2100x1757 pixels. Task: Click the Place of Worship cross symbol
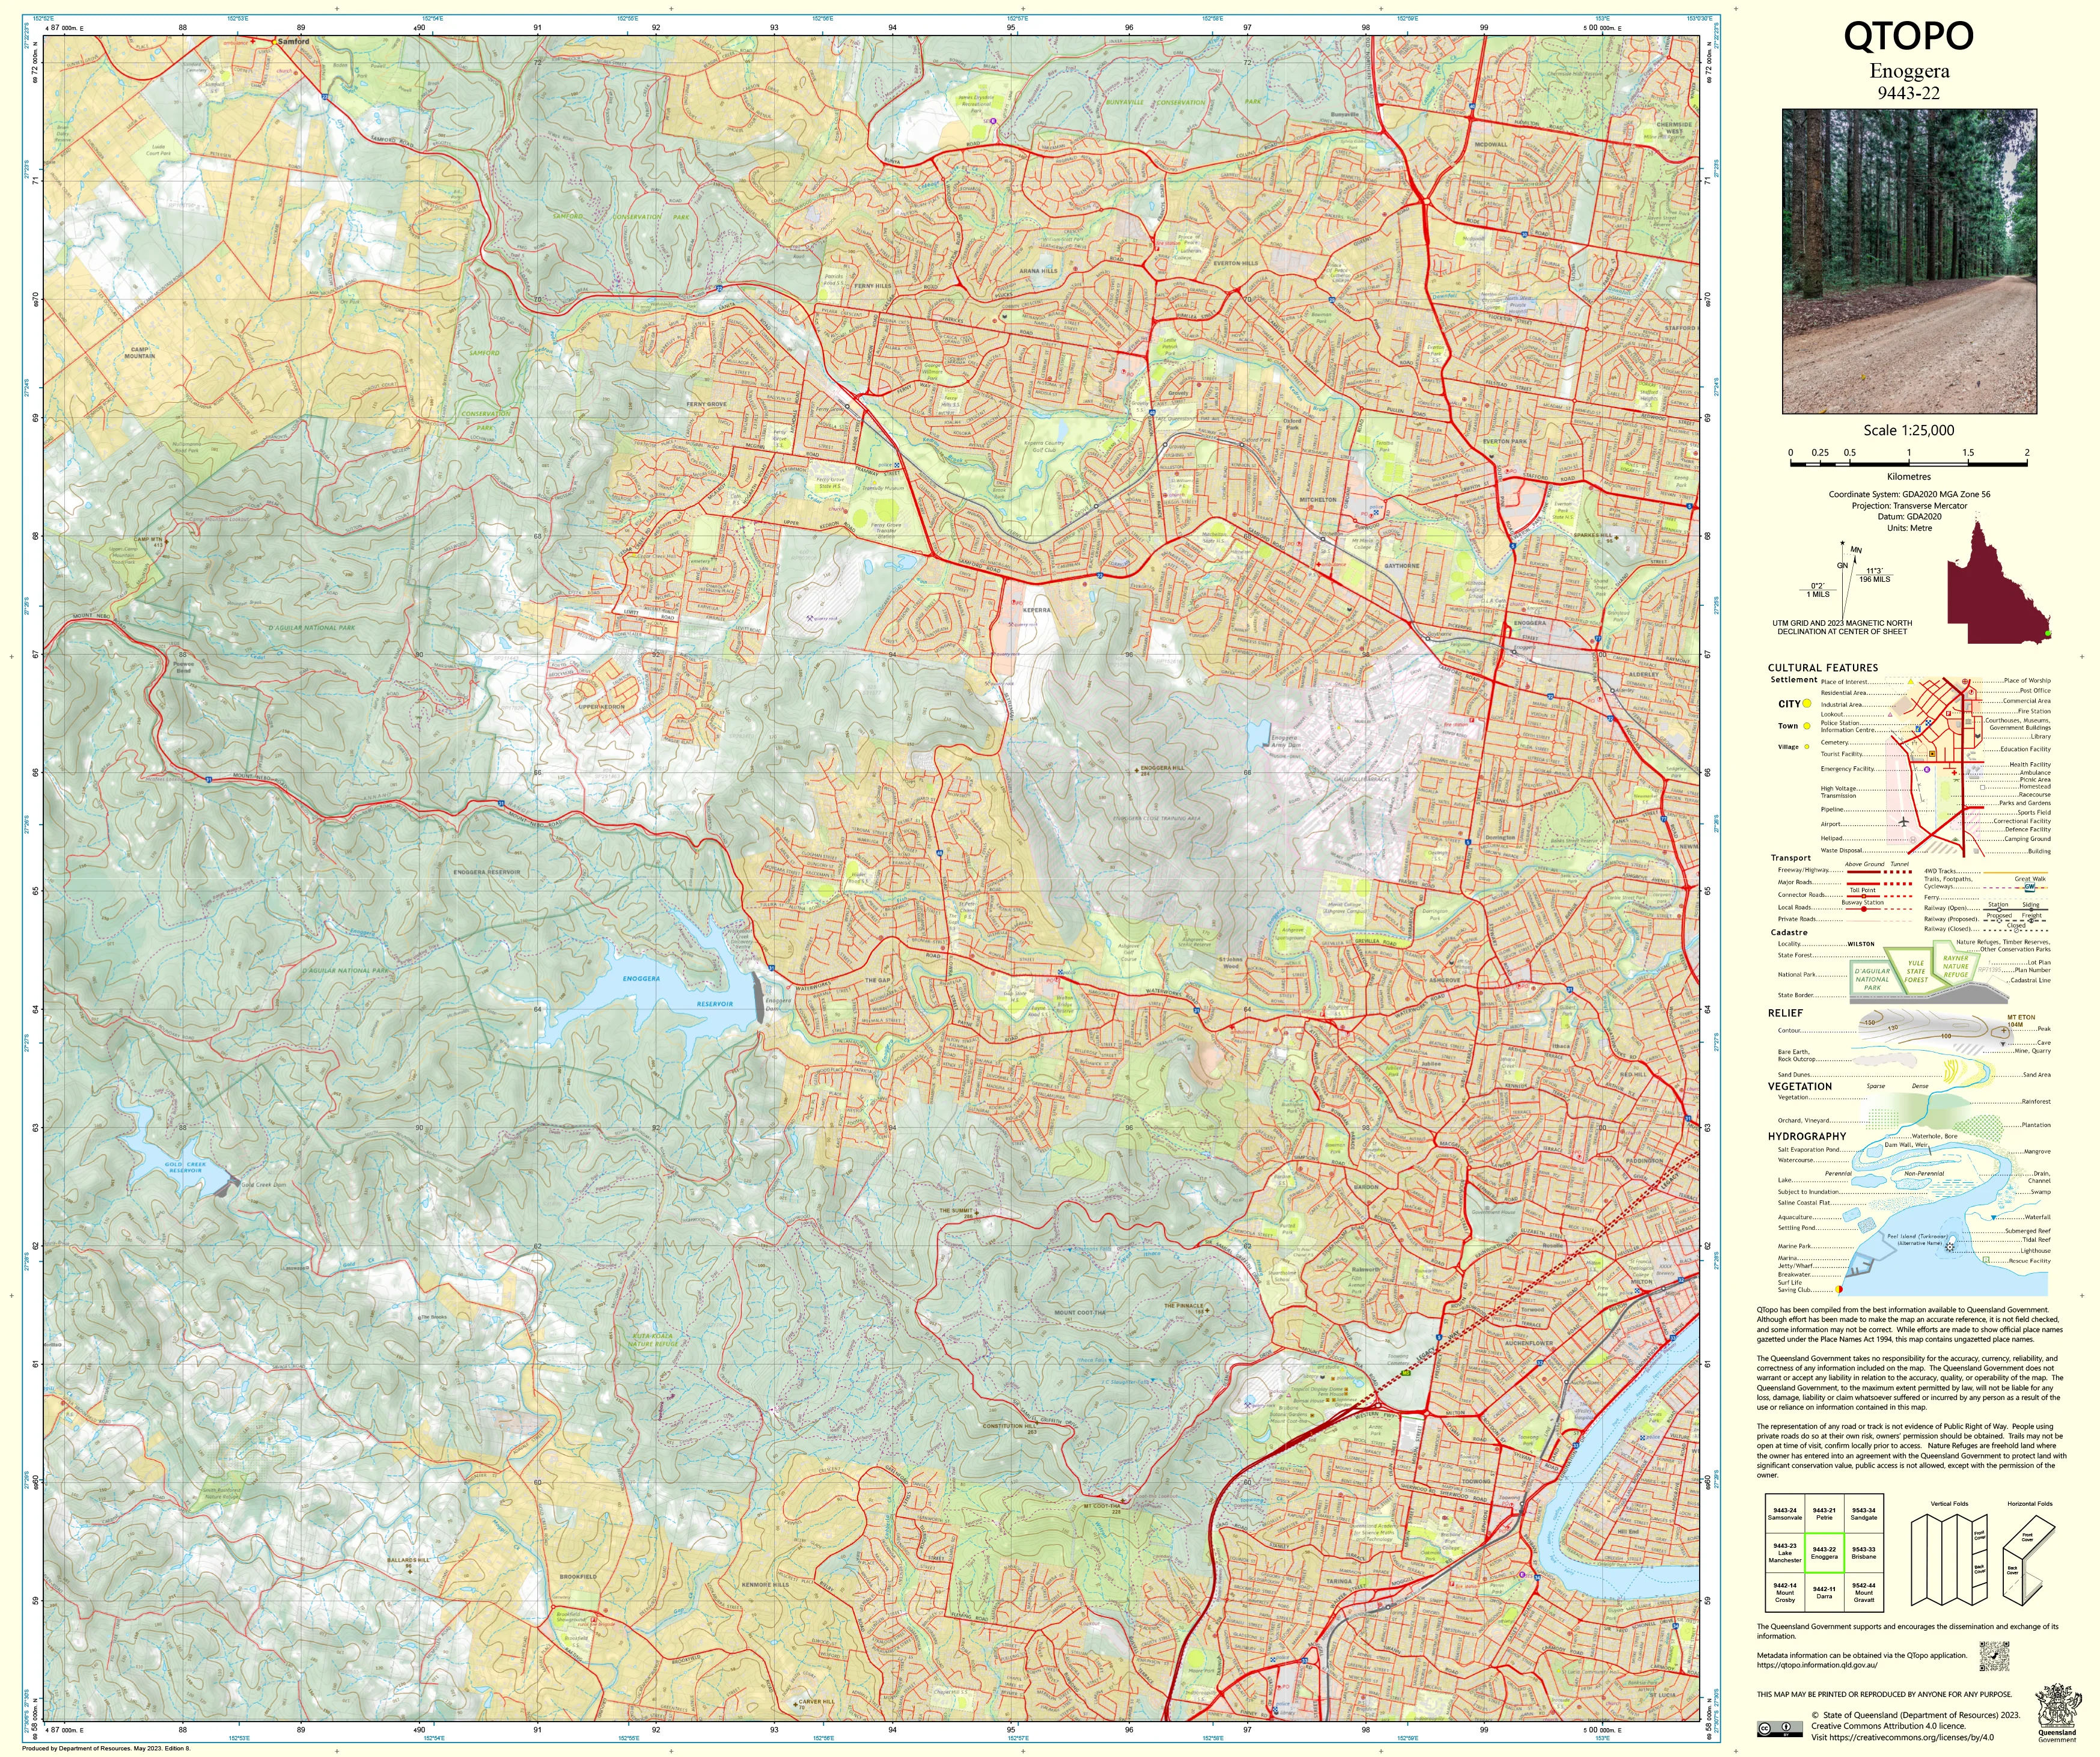point(1965,681)
